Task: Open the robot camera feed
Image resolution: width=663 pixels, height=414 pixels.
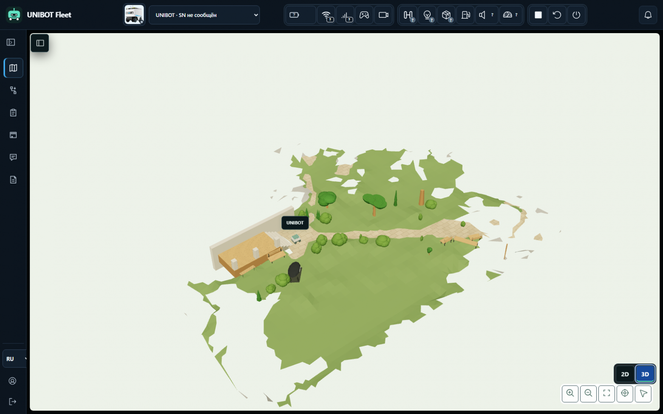Action: 383,15
